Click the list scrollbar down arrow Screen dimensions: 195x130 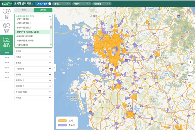pyautogui.click(x=51, y=45)
